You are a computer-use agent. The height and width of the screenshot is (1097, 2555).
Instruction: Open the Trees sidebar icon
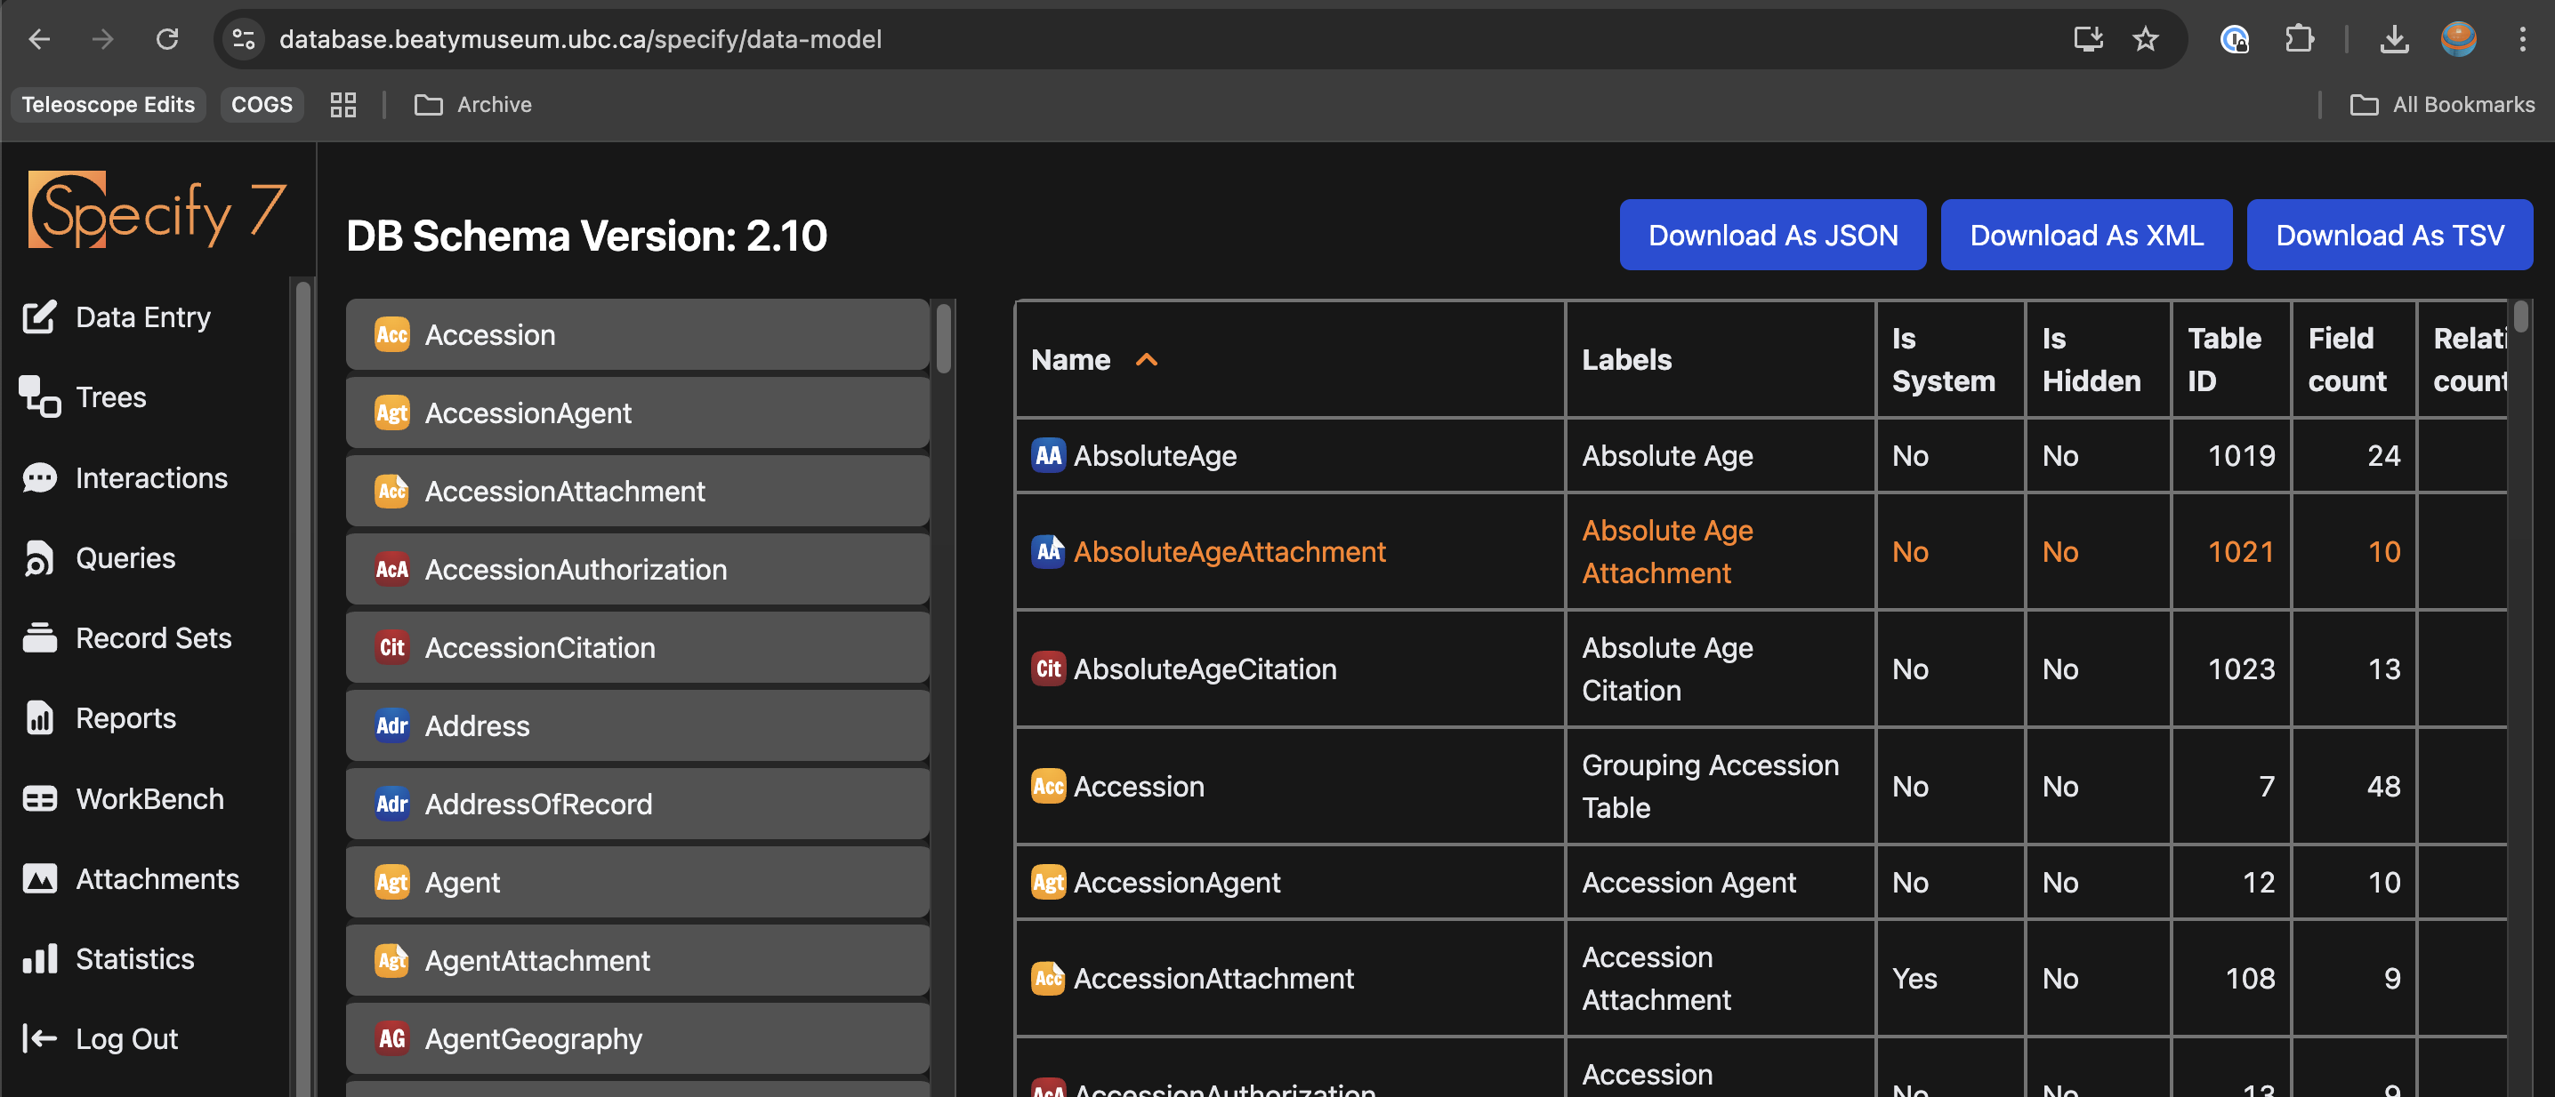coord(40,397)
